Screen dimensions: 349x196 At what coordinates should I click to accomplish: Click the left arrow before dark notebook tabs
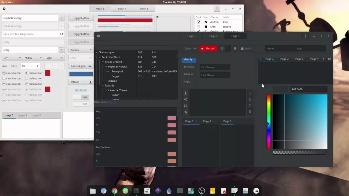[261, 59]
